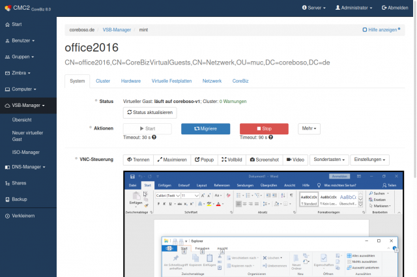This screenshot has width=417, height=277.
Task: Click the red Stop button
Action: click(x=264, y=129)
